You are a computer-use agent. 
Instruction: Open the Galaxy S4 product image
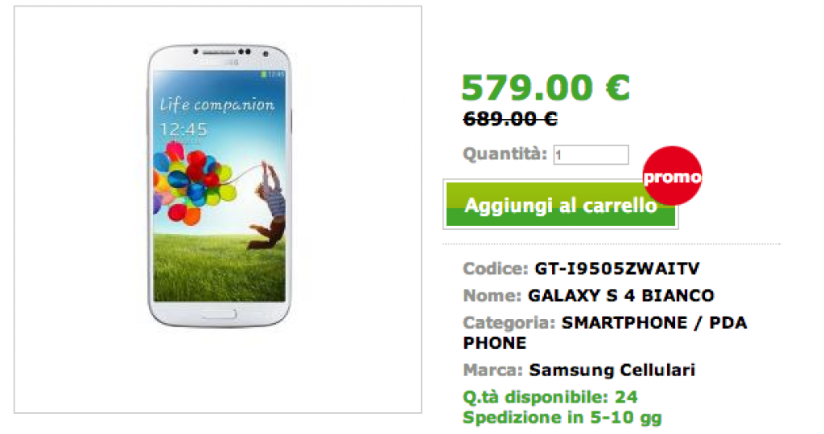click(219, 186)
